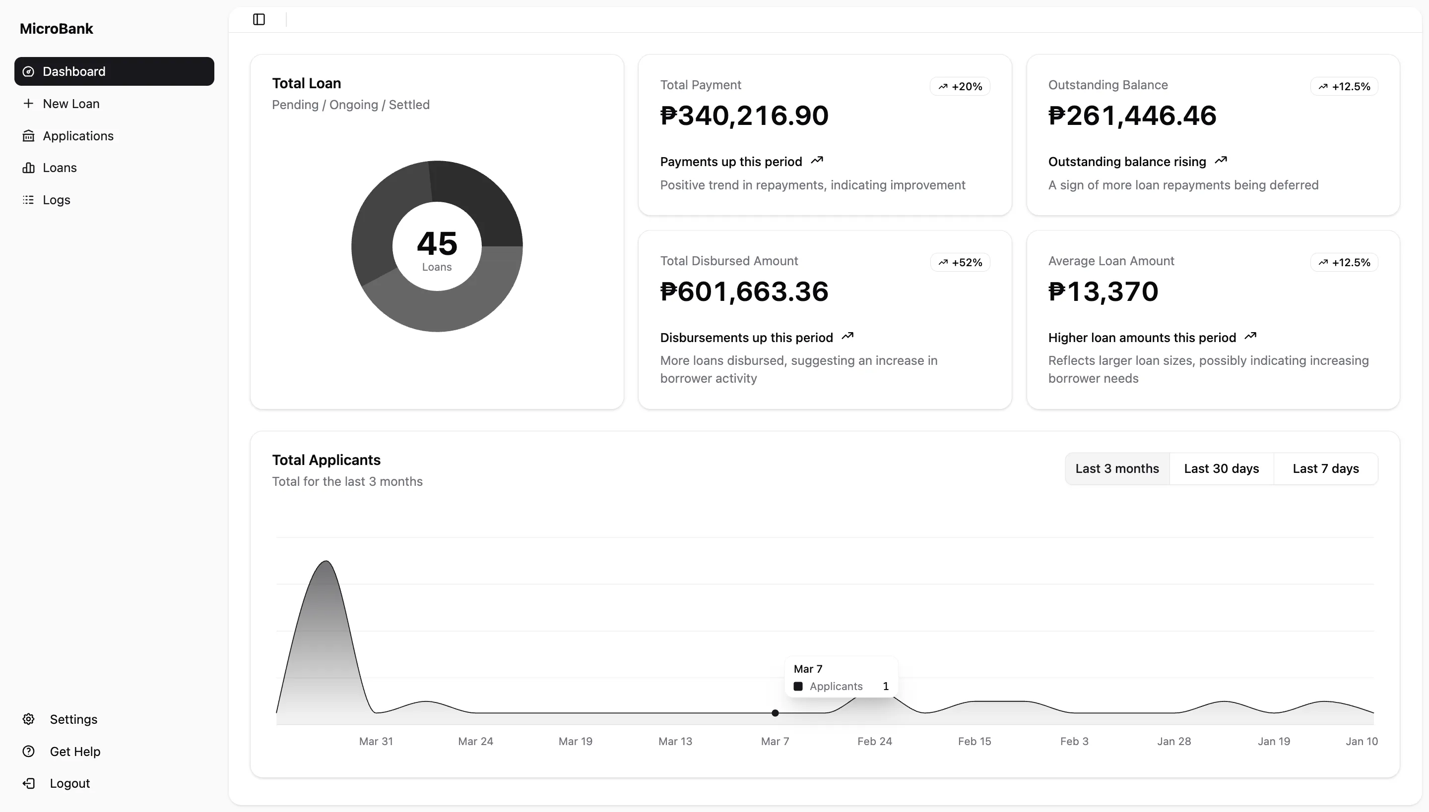Click the +20% Total Payment badge
This screenshot has height=812, width=1429.
click(x=960, y=86)
